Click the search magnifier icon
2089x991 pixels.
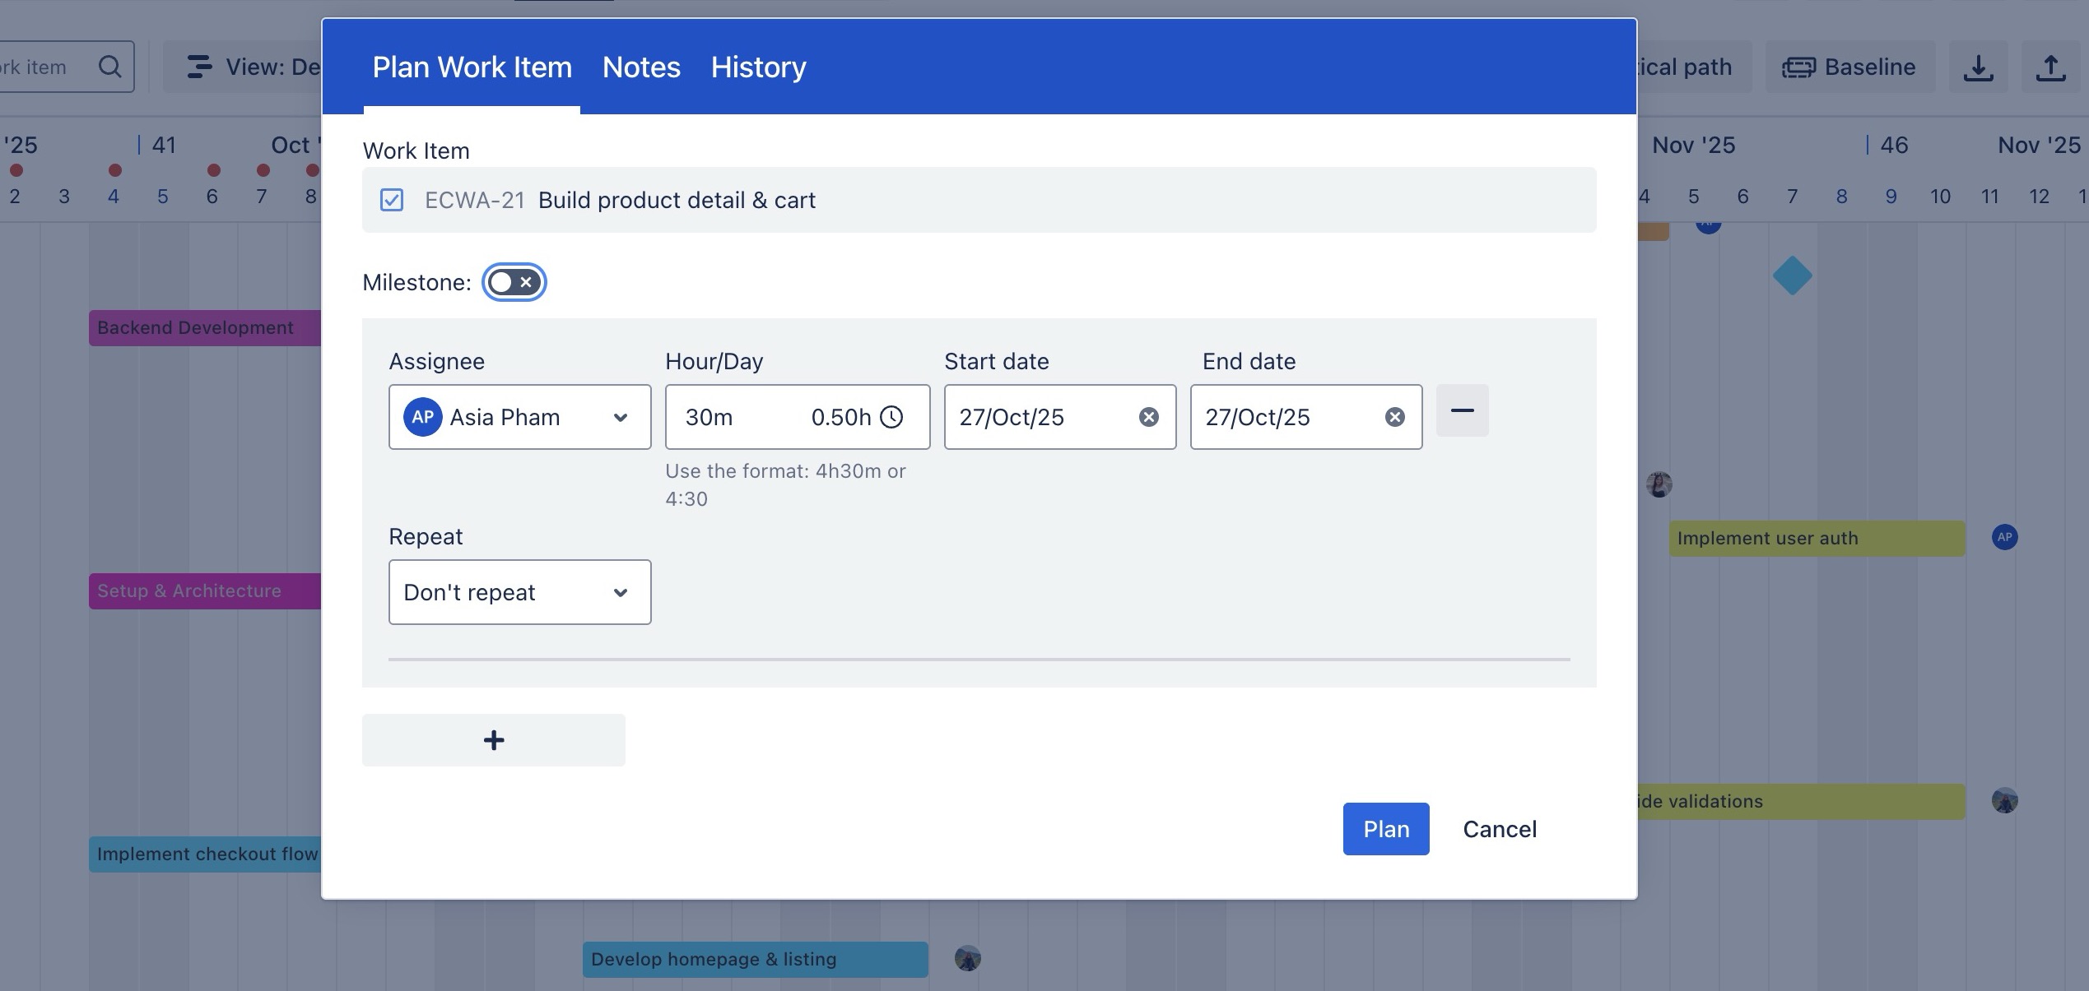(109, 67)
